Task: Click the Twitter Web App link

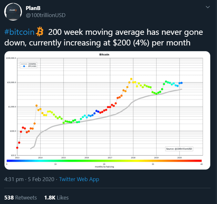Action: point(79,179)
